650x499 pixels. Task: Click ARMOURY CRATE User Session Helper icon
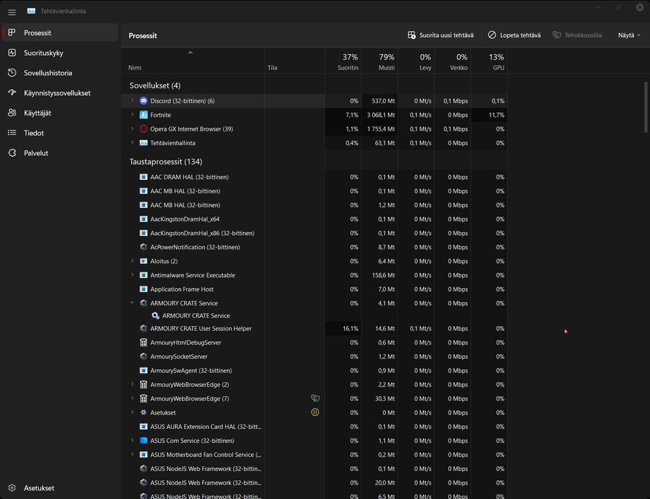tap(143, 328)
